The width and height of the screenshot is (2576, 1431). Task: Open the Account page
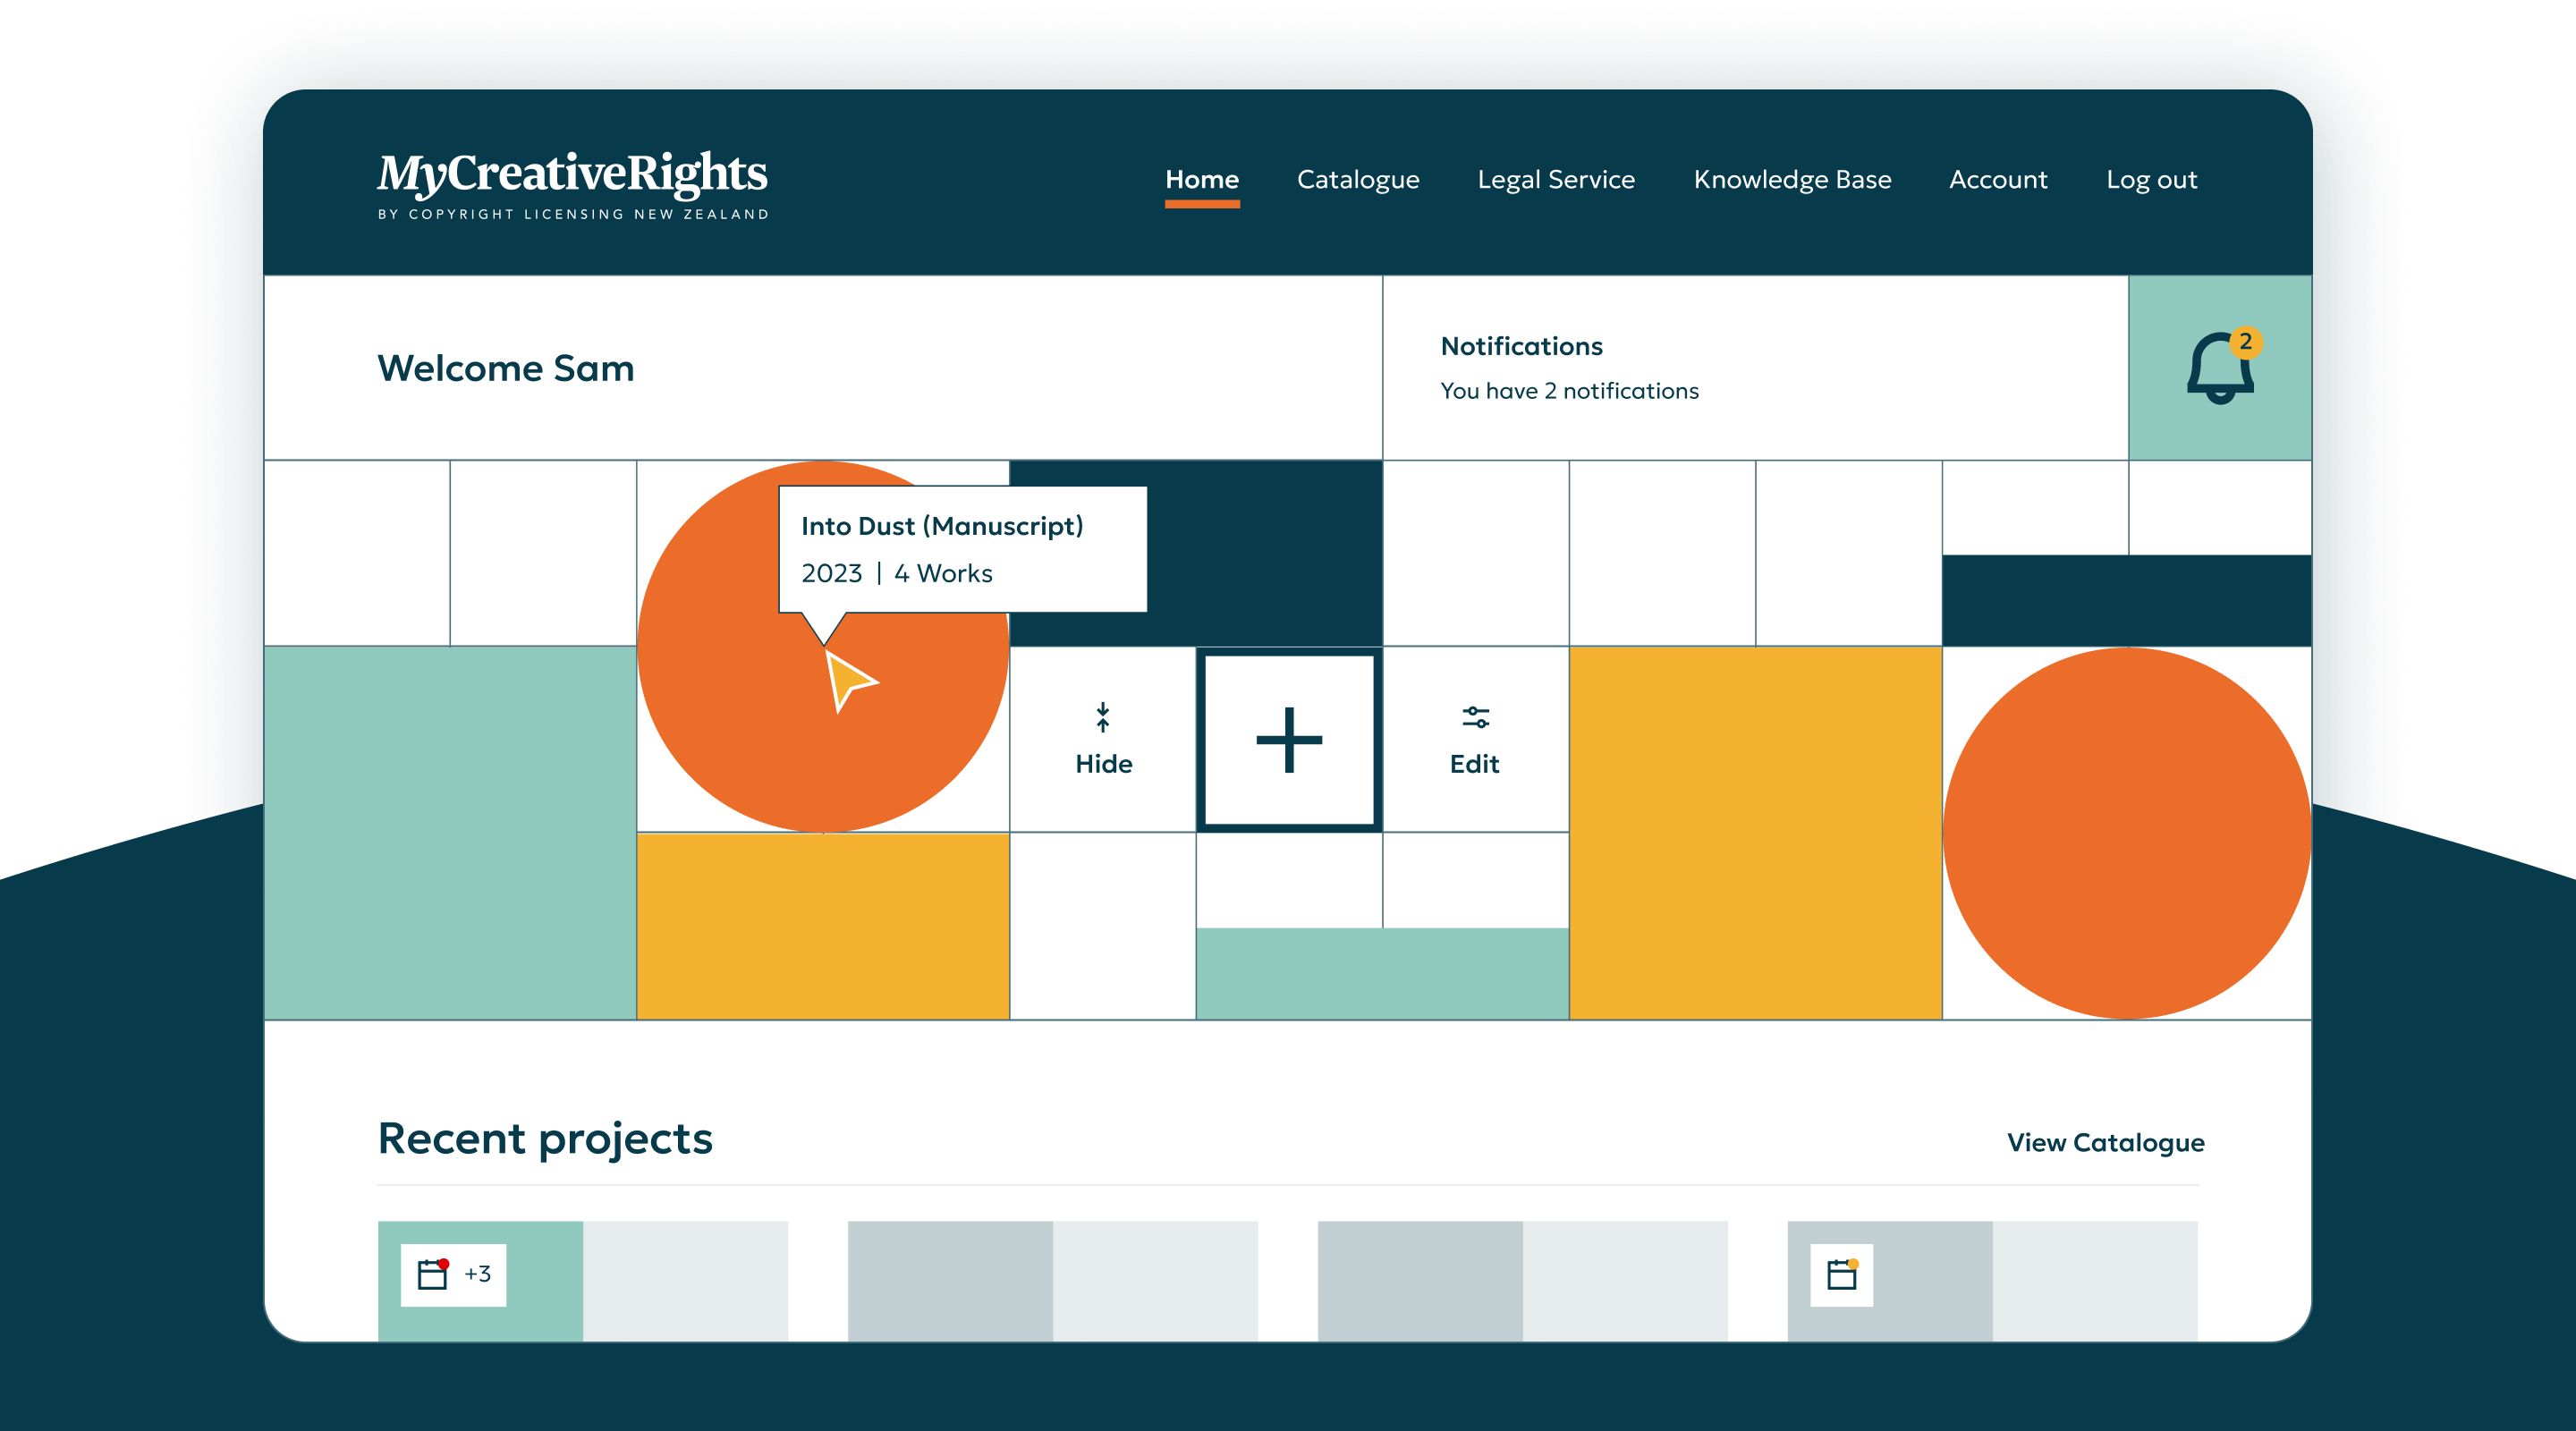click(1997, 180)
